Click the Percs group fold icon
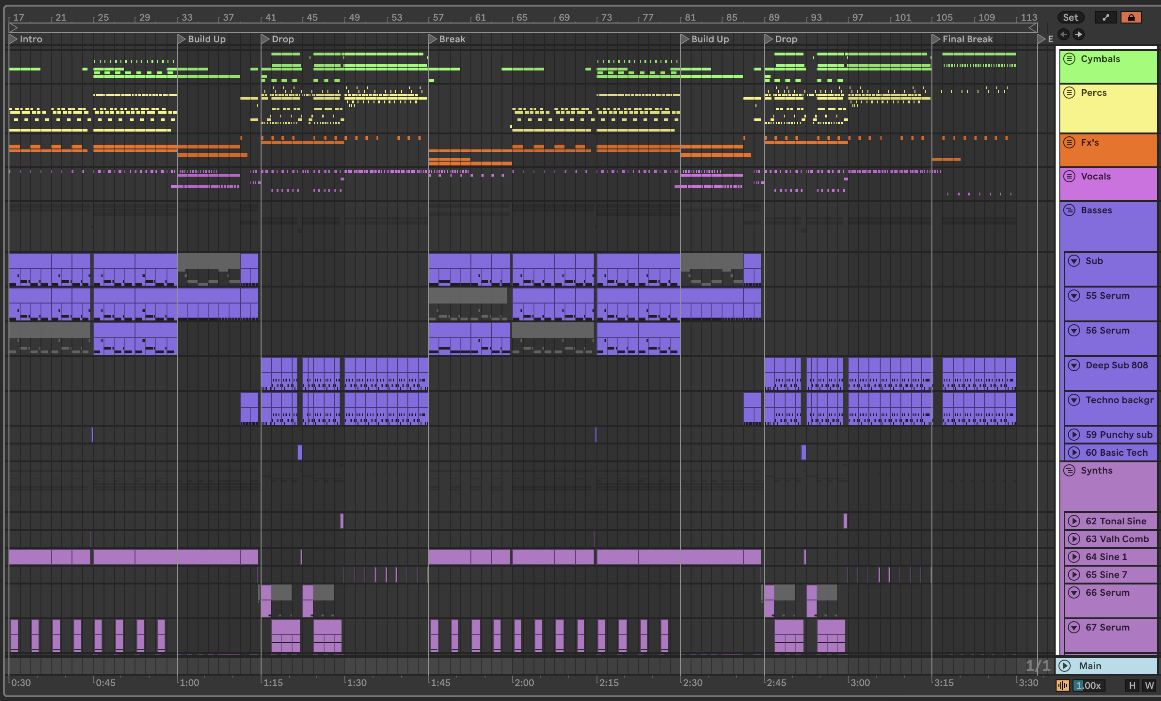 pyautogui.click(x=1070, y=92)
